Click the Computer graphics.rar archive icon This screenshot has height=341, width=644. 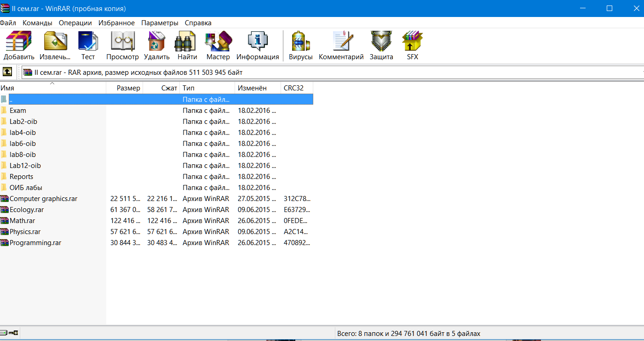(x=4, y=198)
